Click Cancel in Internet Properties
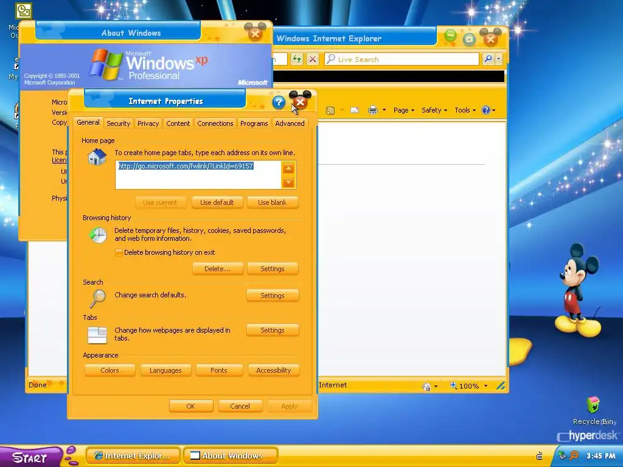The width and height of the screenshot is (623, 467). [240, 406]
